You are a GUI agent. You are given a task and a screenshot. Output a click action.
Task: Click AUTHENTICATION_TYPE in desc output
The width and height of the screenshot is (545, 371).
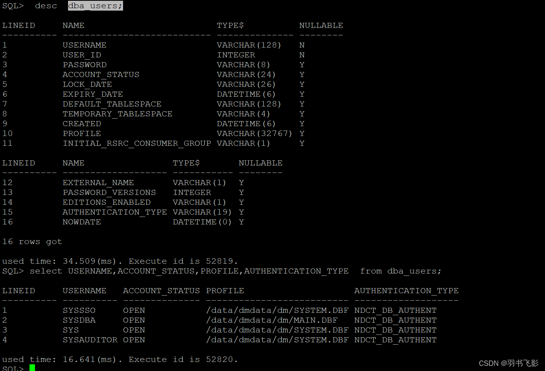(115, 212)
